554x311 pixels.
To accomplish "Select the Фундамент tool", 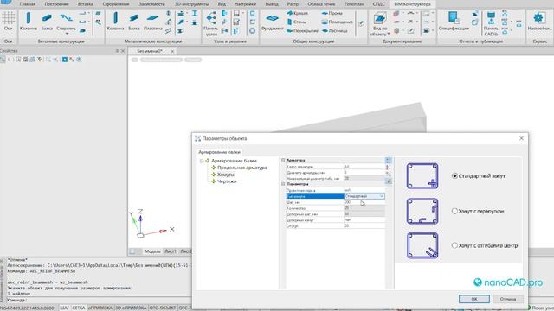I will click(x=273, y=22).
